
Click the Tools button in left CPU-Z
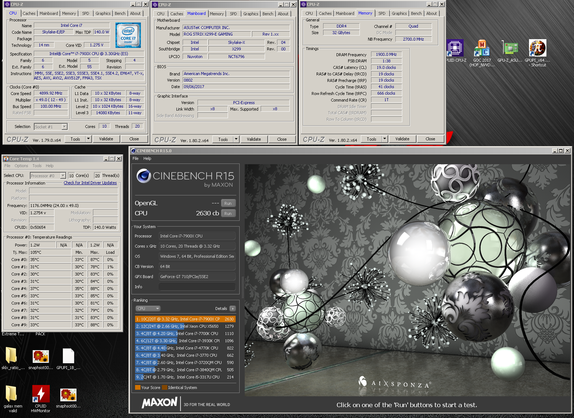point(75,139)
